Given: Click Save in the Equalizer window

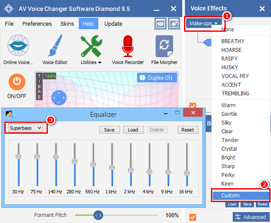Looking at the screenshot, I should [110, 130].
